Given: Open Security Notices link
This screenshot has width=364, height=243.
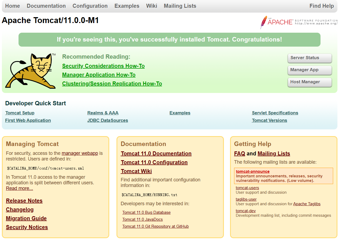Looking at the screenshot, I should click(x=27, y=227).
